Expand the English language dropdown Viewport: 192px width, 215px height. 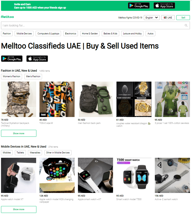(x=151, y=17)
